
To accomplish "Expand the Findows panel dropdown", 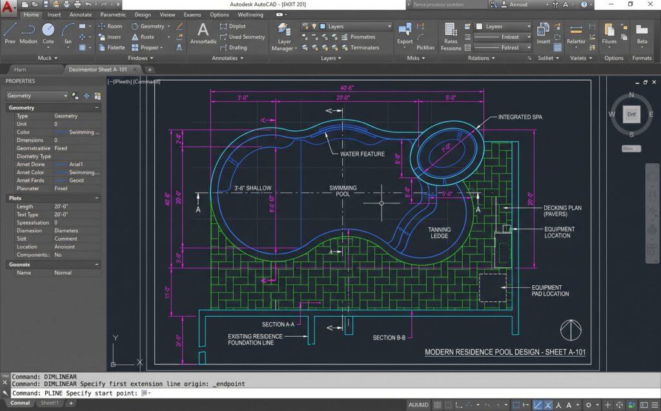I will coord(140,58).
